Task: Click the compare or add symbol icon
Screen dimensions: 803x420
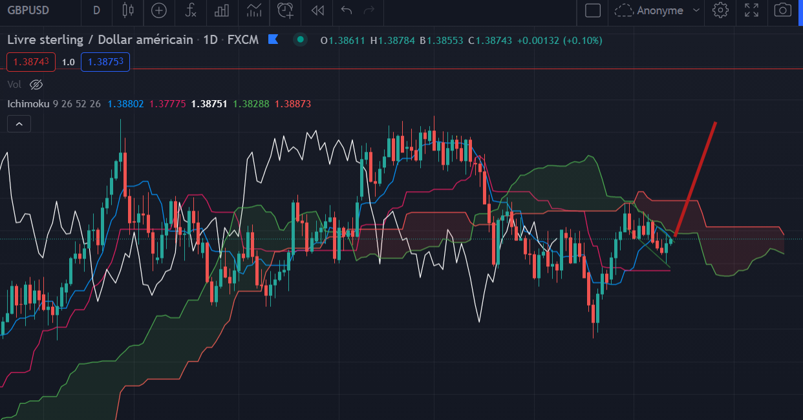Action: 158,10
